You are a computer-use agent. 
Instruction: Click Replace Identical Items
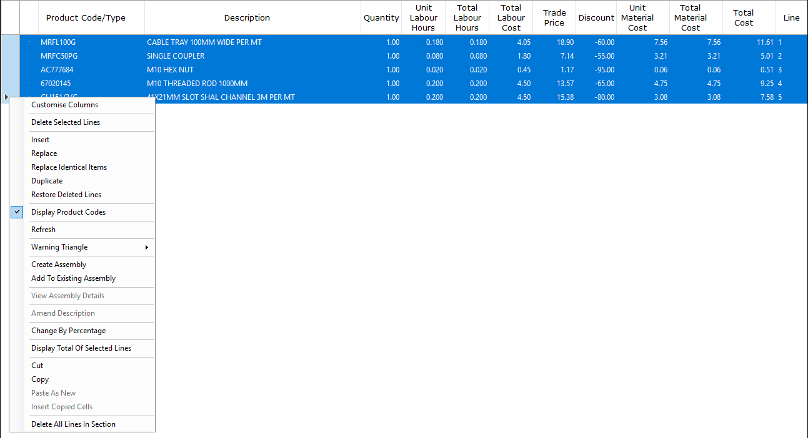coord(69,167)
